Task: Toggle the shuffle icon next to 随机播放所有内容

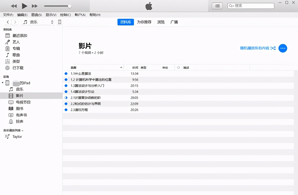Action: tap(273, 48)
